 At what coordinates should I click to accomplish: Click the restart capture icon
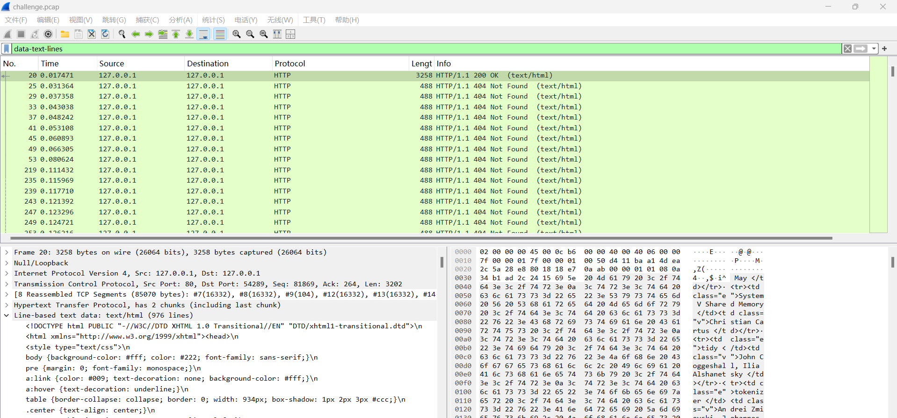tap(35, 34)
